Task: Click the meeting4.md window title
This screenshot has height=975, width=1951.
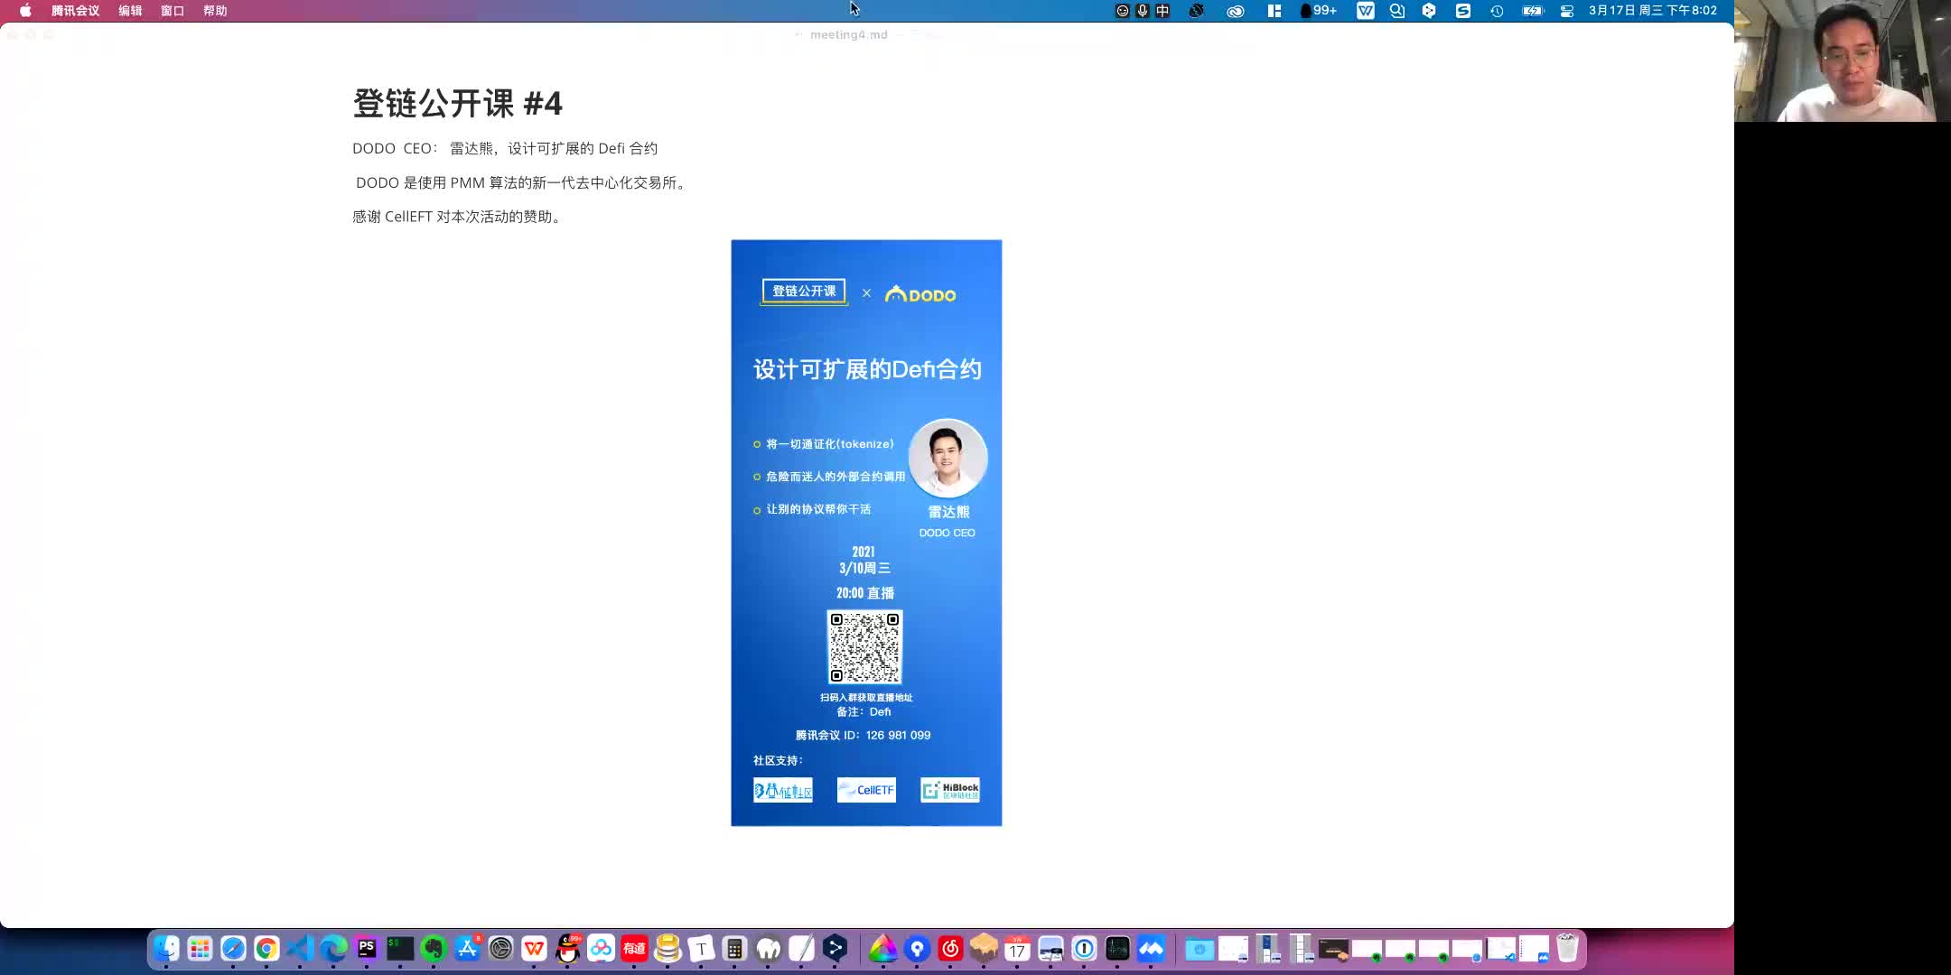Action: 849,34
